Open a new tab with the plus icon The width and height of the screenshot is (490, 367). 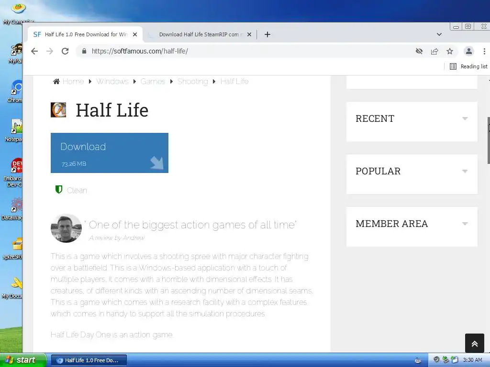(x=267, y=34)
